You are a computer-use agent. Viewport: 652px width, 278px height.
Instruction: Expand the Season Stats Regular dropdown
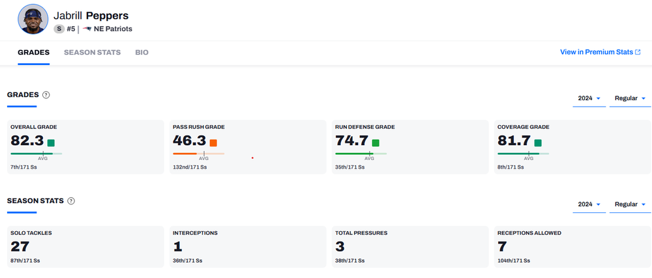[630, 204]
